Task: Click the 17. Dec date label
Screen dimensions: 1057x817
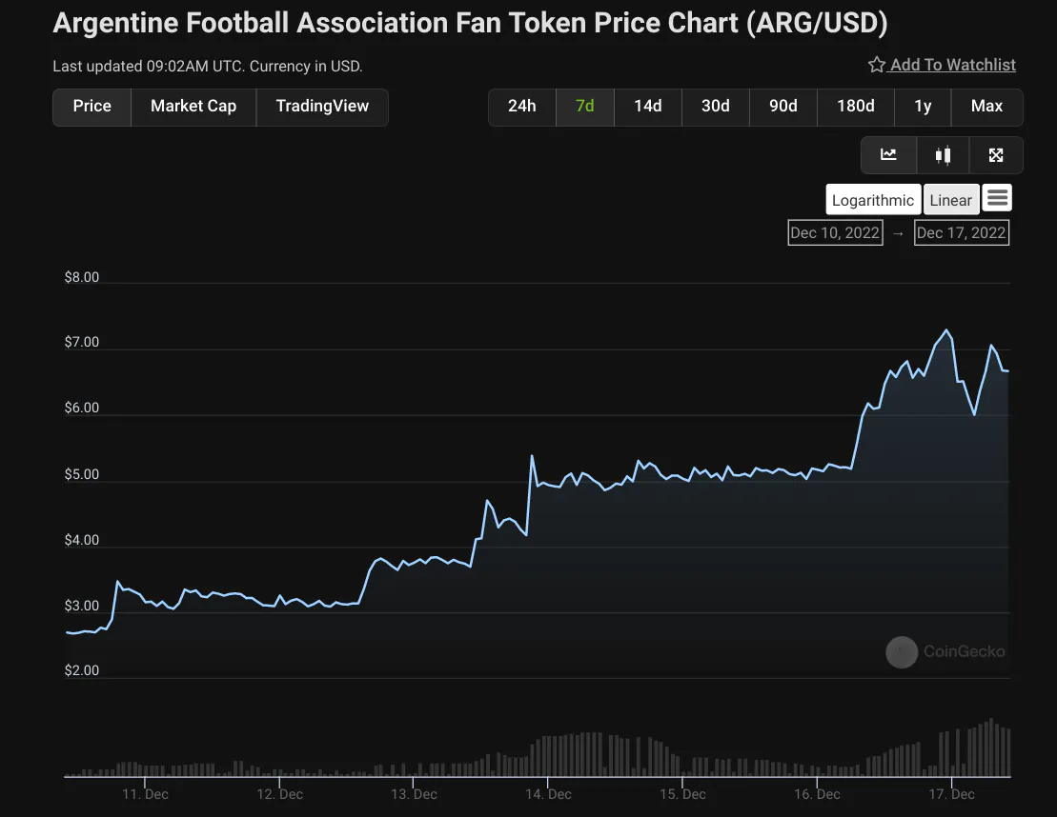Action: coord(951,794)
